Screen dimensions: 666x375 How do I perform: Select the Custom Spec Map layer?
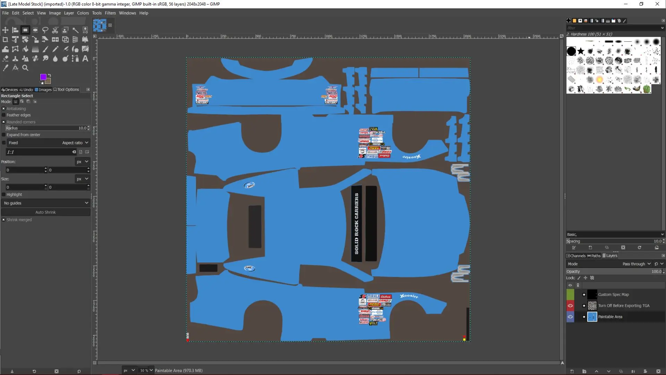[x=613, y=294]
